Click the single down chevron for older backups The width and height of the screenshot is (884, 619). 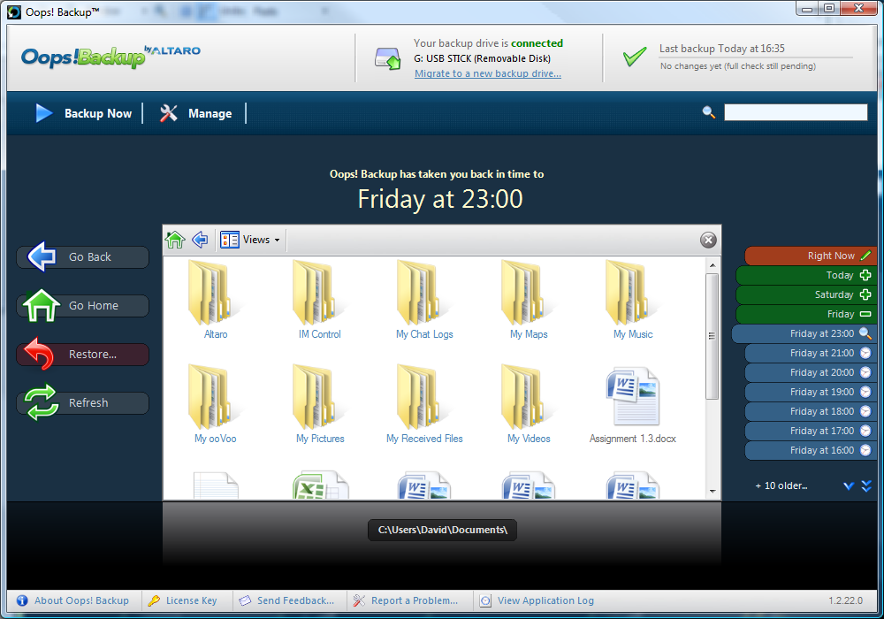coord(849,486)
